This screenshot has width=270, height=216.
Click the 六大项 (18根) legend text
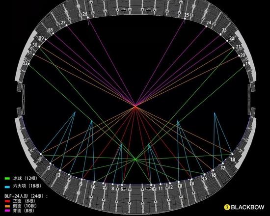pos(27,186)
